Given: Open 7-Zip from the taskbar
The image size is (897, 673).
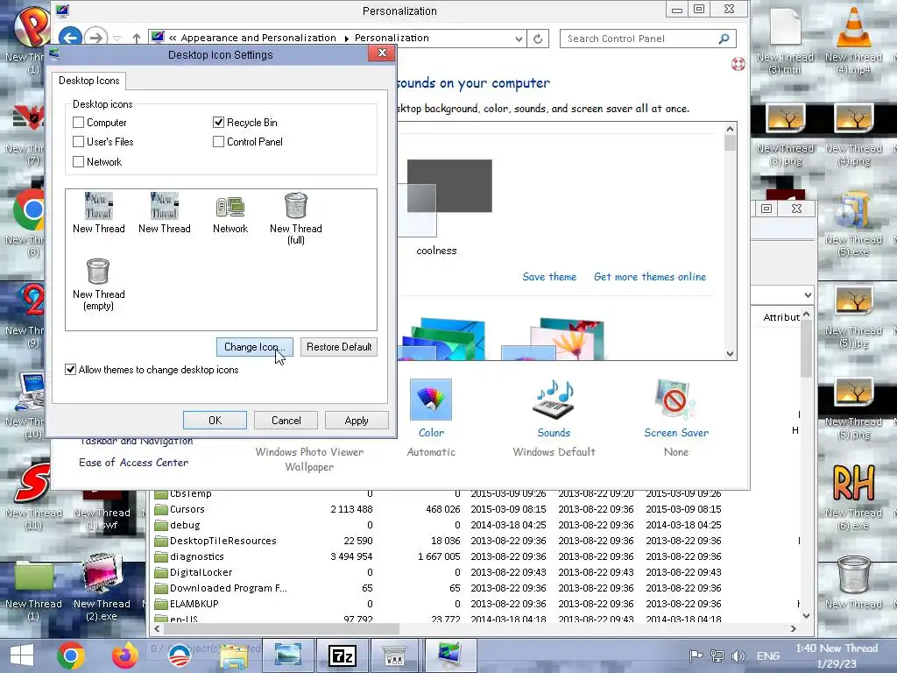Looking at the screenshot, I should (342, 655).
